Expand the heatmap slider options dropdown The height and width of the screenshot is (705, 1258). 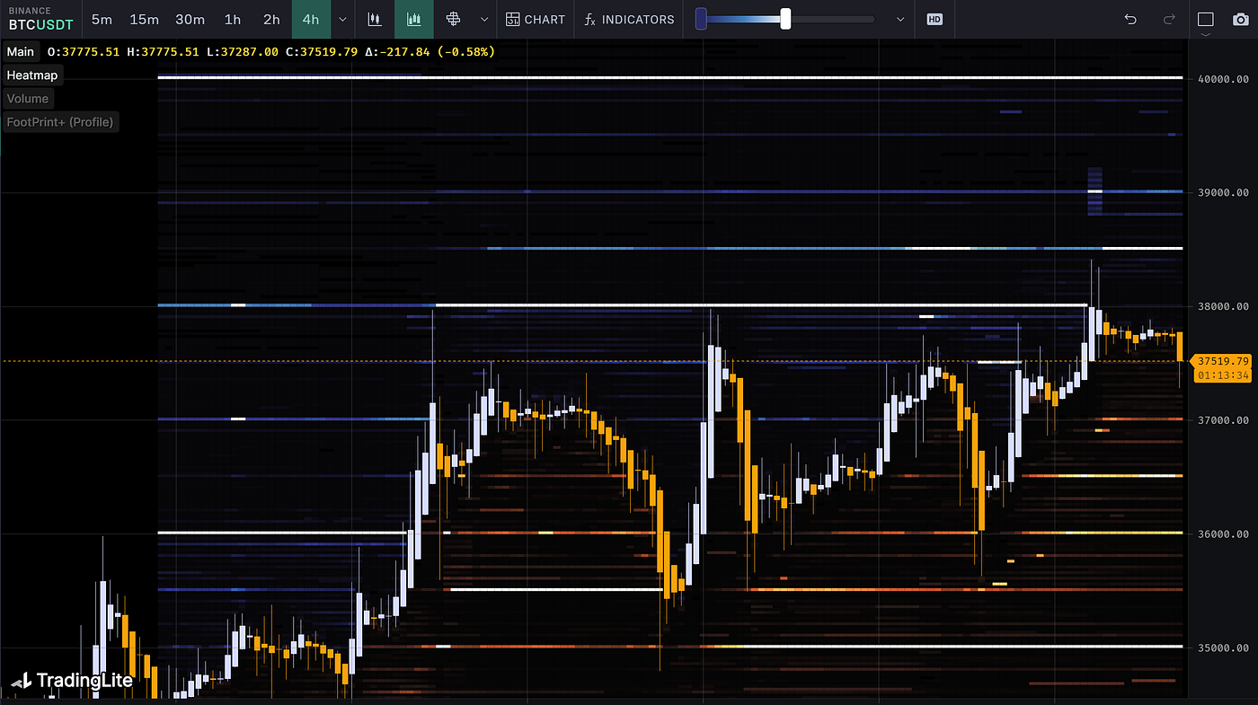900,19
